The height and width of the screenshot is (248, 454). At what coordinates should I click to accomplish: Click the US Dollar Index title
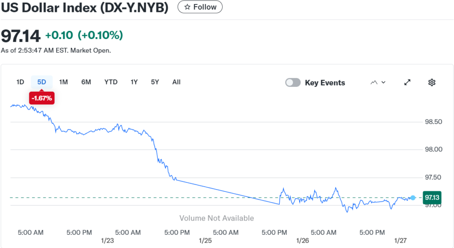(x=84, y=8)
